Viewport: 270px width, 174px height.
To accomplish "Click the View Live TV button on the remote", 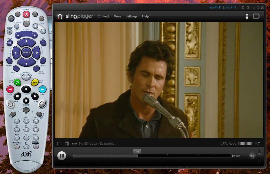I will 36,68.
